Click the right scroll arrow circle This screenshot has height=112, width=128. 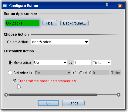(x=119, y=95)
